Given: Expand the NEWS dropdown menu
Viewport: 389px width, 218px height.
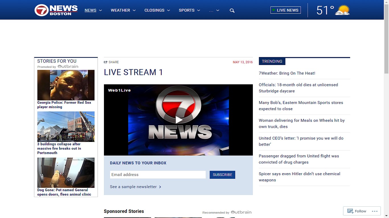Looking at the screenshot, I should (93, 10).
